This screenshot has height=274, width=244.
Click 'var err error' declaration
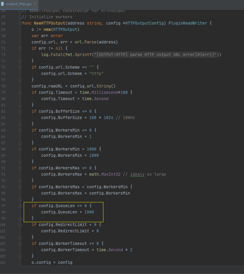pos(47,36)
